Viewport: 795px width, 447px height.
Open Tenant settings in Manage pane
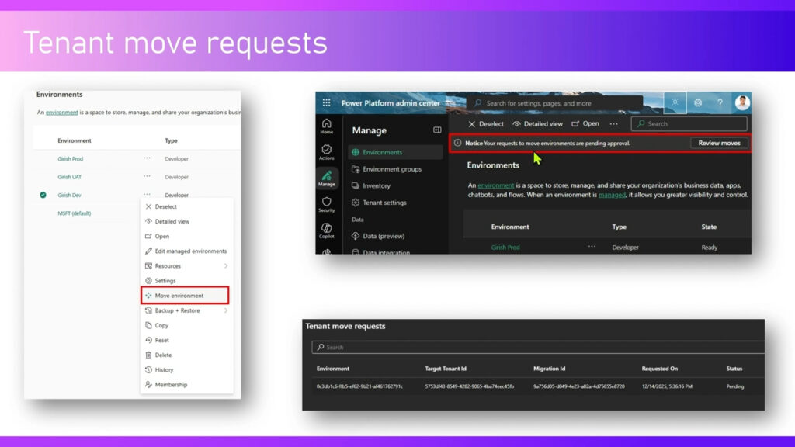384,203
